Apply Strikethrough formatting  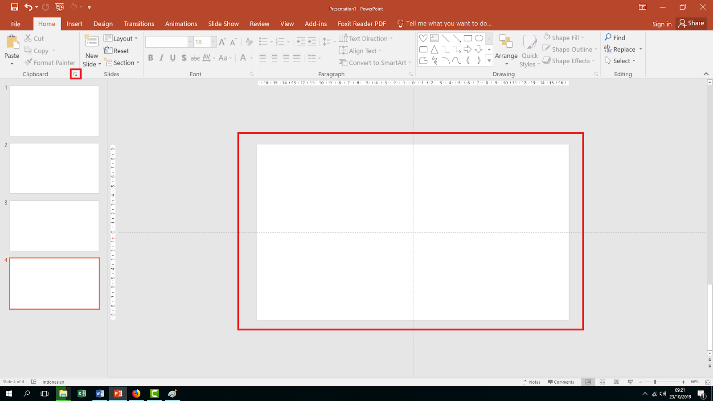click(195, 58)
